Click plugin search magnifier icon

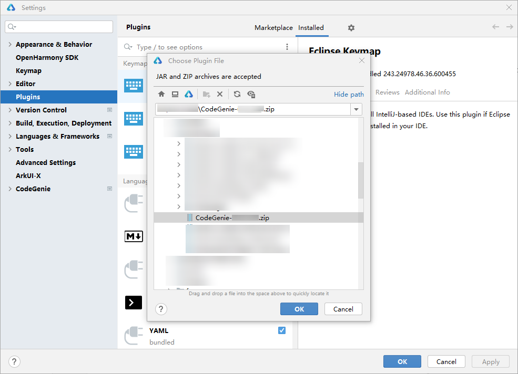point(128,47)
